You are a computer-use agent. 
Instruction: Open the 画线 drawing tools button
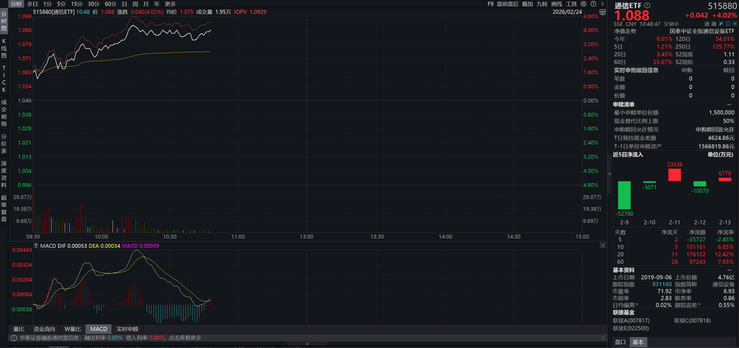[x=556, y=4]
